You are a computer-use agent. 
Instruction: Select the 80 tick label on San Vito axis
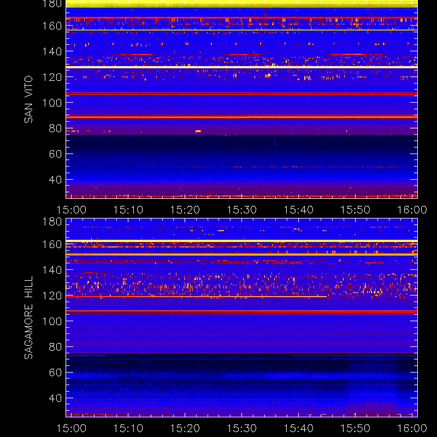(x=56, y=128)
